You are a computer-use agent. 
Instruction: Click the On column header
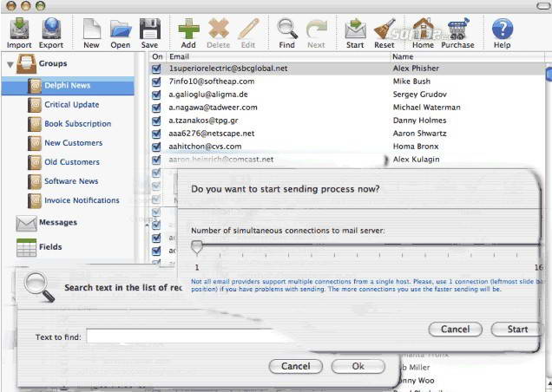[157, 56]
